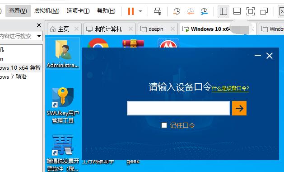Viewport: 284px width, 172px height.
Task: Close the device password dialog
Action: (x=270, y=56)
